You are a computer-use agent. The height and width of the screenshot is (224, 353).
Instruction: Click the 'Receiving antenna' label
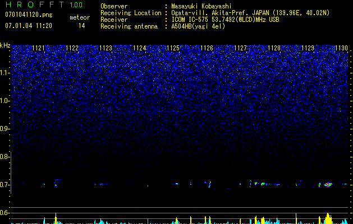tap(129, 26)
